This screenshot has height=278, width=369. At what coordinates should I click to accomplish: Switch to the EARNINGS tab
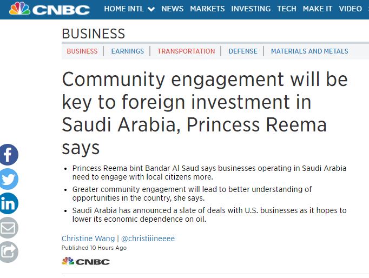(x=128, y=51)
